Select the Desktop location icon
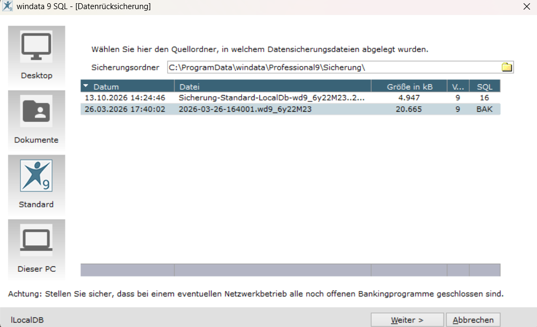The width and height of the screenshot is (537, 327). pyautogui.click(x=37, y=56)
